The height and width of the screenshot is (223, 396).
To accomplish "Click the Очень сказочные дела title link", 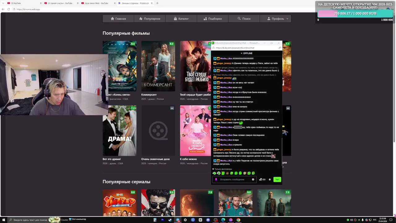I will (x=155, y=159).
